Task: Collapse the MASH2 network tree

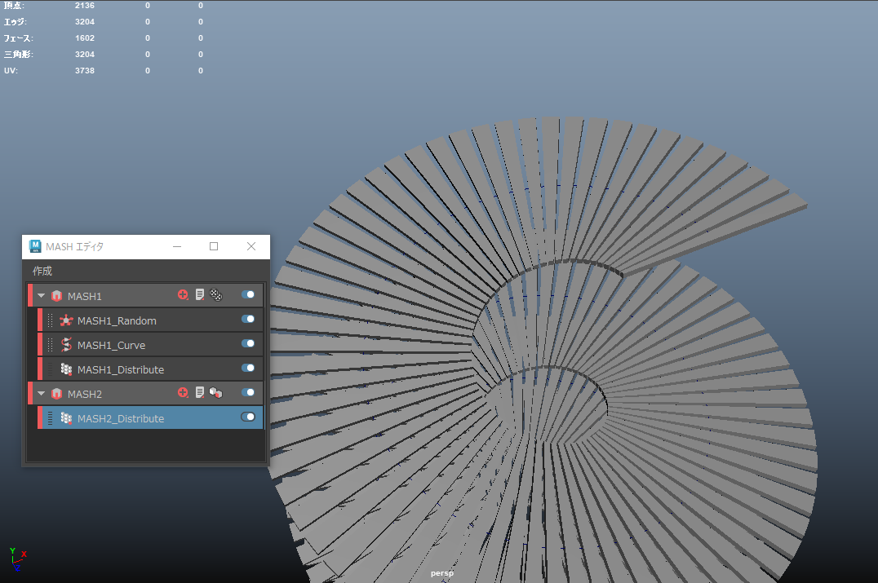Action: tap(42, 394)
